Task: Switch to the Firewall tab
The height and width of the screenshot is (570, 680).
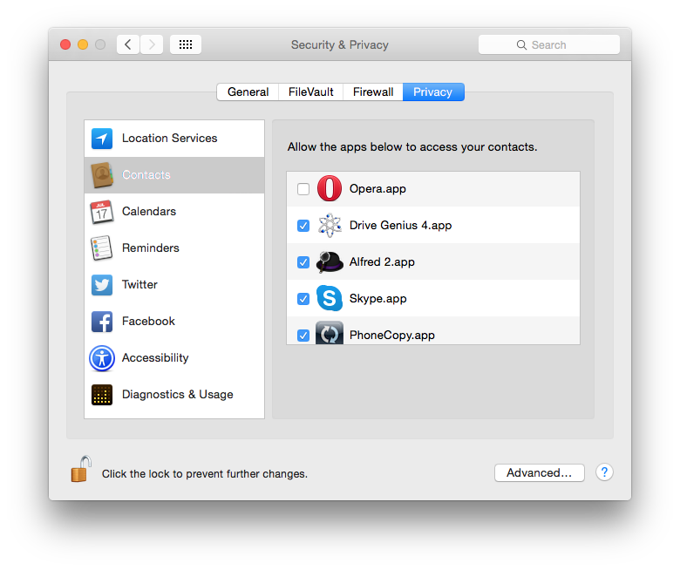Action: [372, 92]
